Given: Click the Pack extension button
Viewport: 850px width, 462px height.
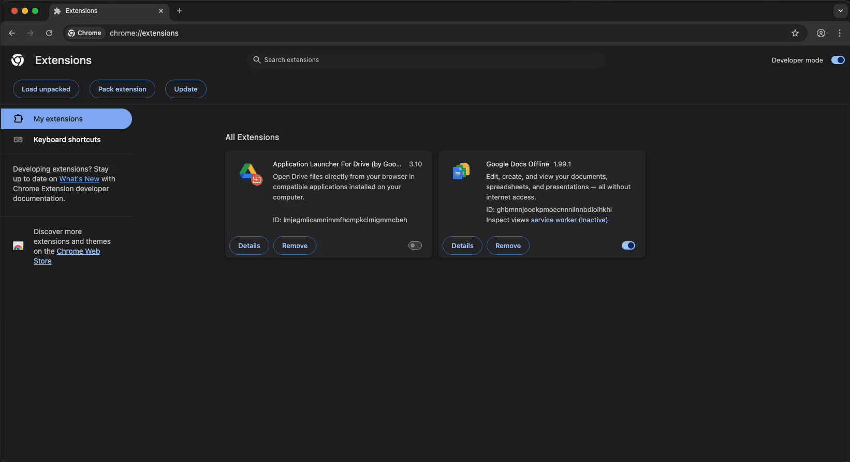Looking at the screenshot, I should coord(122,89).
